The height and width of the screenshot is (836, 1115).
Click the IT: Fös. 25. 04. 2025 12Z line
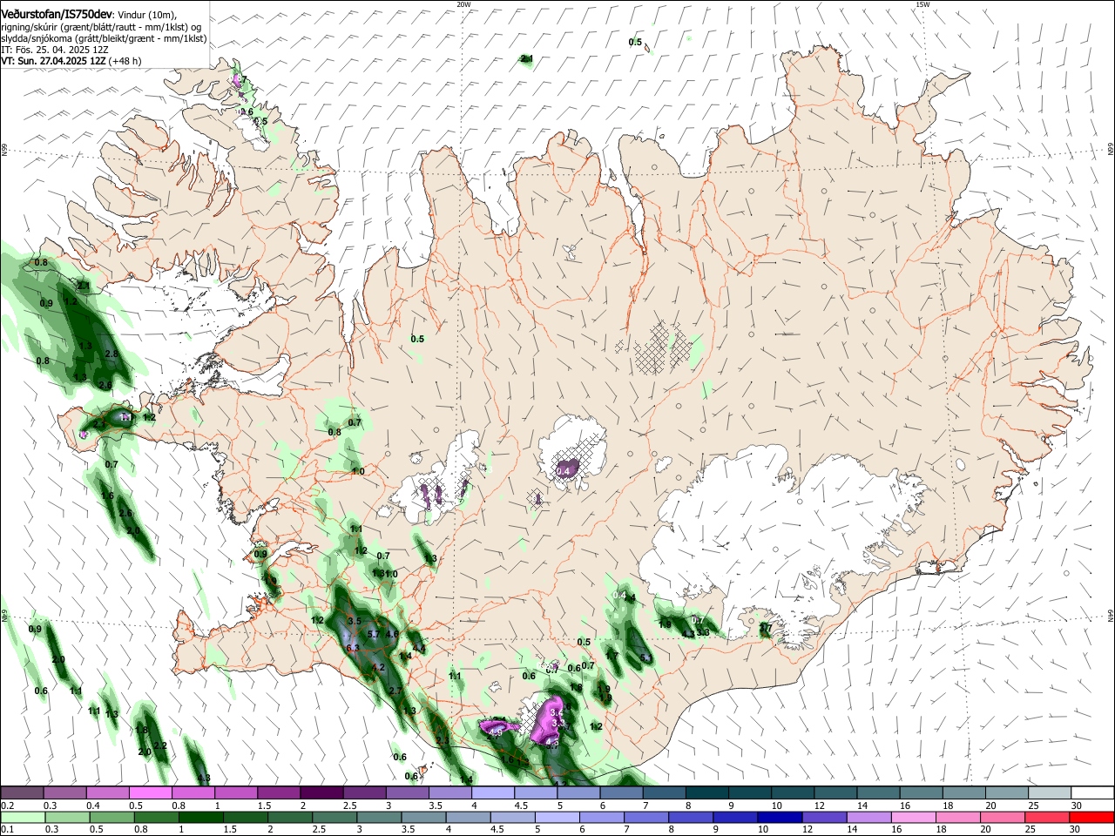tap(54, 50)
